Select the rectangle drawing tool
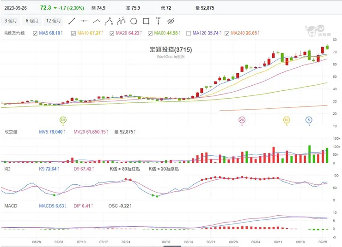The width and height of the screenshot is (342, 247). coord(146,21)
